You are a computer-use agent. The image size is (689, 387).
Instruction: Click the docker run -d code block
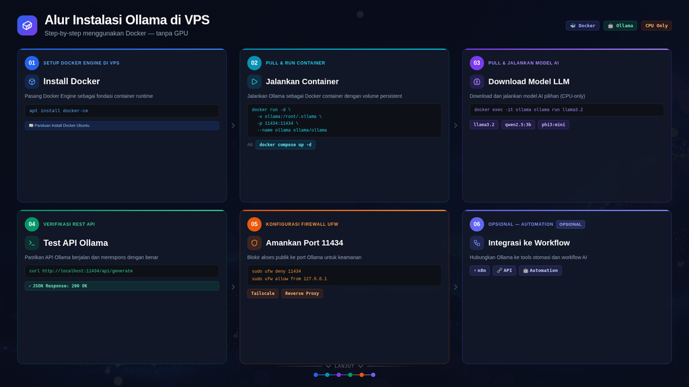point(344,120)
